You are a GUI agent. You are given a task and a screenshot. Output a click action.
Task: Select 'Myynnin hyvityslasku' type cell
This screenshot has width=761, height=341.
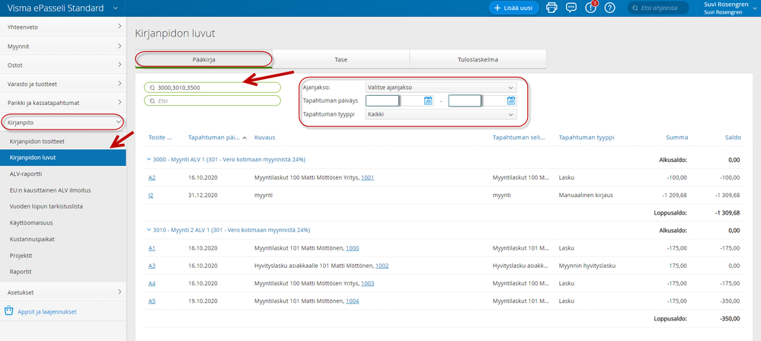587,266
